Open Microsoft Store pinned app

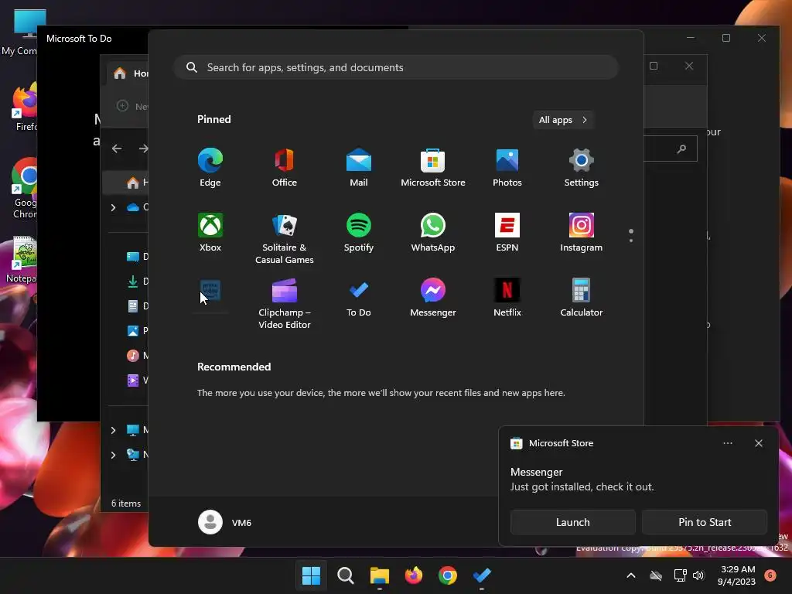[433, 168]
